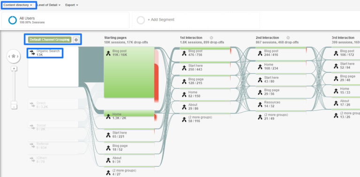Open the Level of Detail dropdown

[x=49, y=5]
